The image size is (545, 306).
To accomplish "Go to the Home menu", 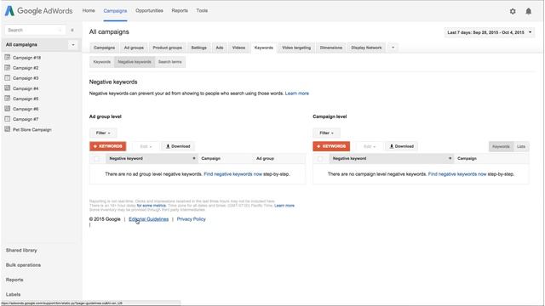I will [89, 11].
